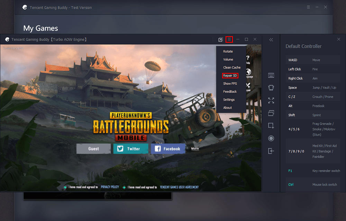Toggle fullscreen with the arrows icon

point(271,100)
